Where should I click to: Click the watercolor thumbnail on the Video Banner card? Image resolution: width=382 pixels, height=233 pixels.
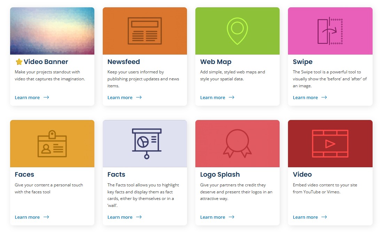pyautogui.click(x=52, y=31)
